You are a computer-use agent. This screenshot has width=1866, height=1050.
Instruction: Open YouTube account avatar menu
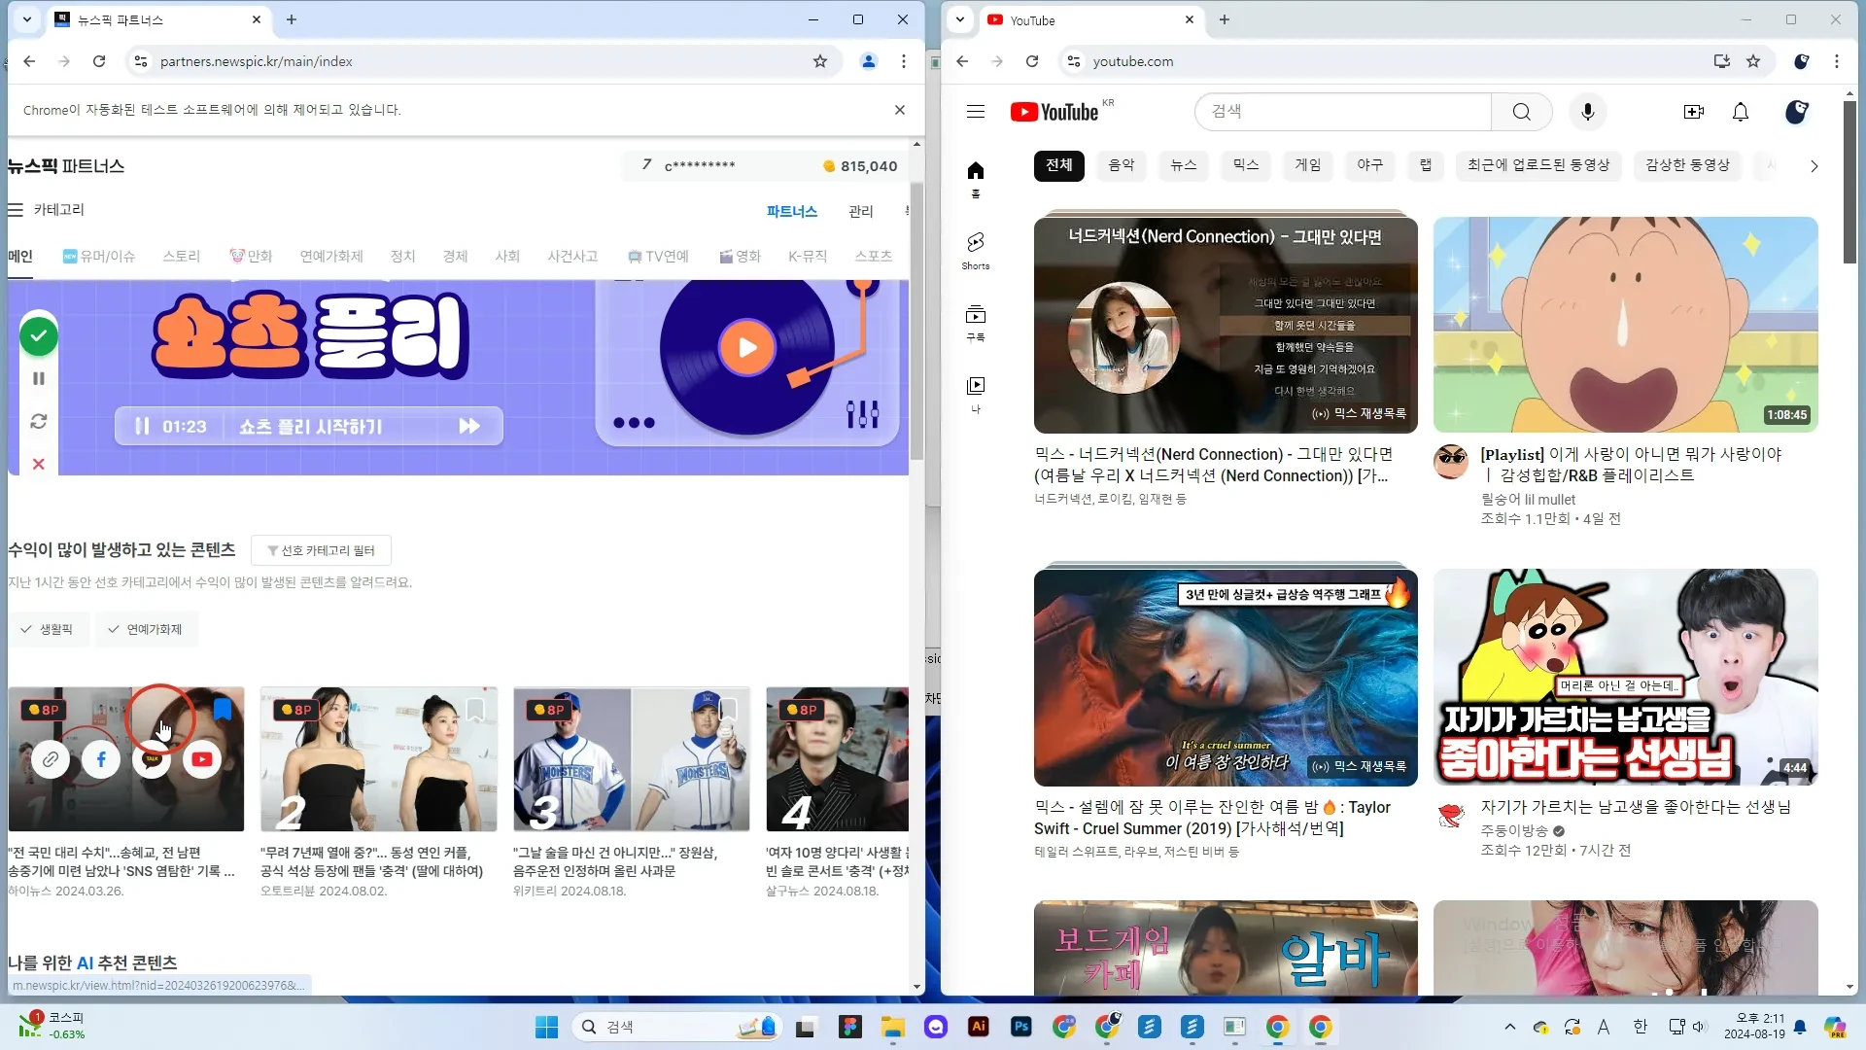[1797, 112]
